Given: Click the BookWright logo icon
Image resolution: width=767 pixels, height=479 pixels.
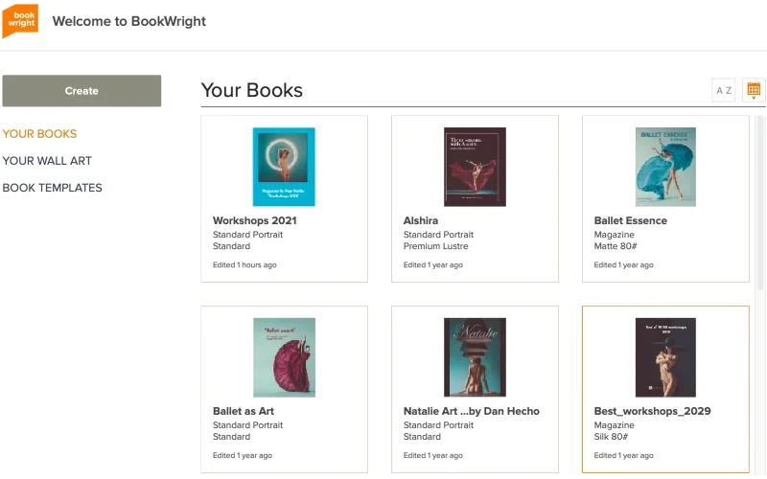Looking at the screenshot, I should point(20,20).
